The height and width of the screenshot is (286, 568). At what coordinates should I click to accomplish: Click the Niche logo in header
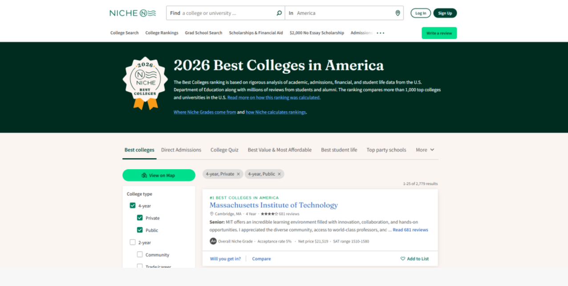tap(133, 13)
